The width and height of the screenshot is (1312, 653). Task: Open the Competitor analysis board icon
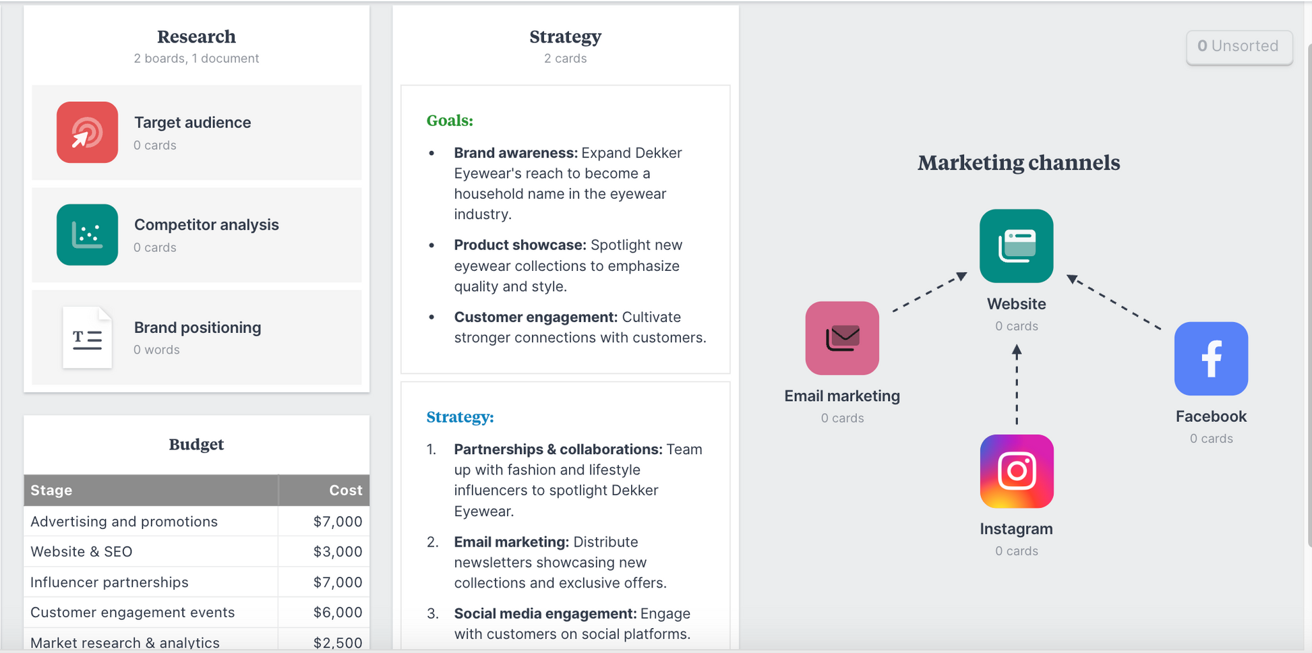tap(87, 235)
